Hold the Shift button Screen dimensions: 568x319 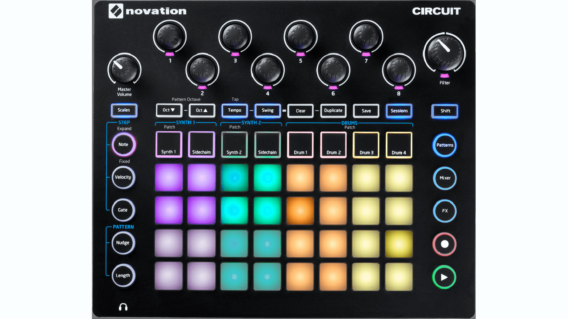(445, 111)
